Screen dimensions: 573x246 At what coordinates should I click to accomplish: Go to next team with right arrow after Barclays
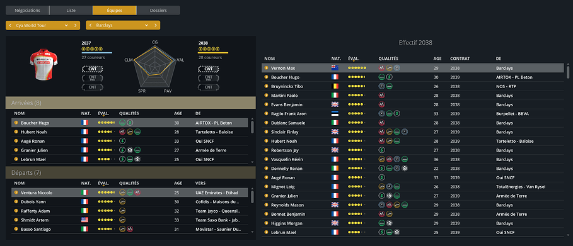156,25
